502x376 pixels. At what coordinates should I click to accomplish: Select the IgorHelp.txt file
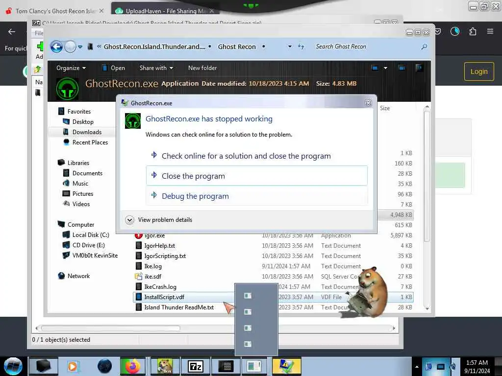point(159,246)
